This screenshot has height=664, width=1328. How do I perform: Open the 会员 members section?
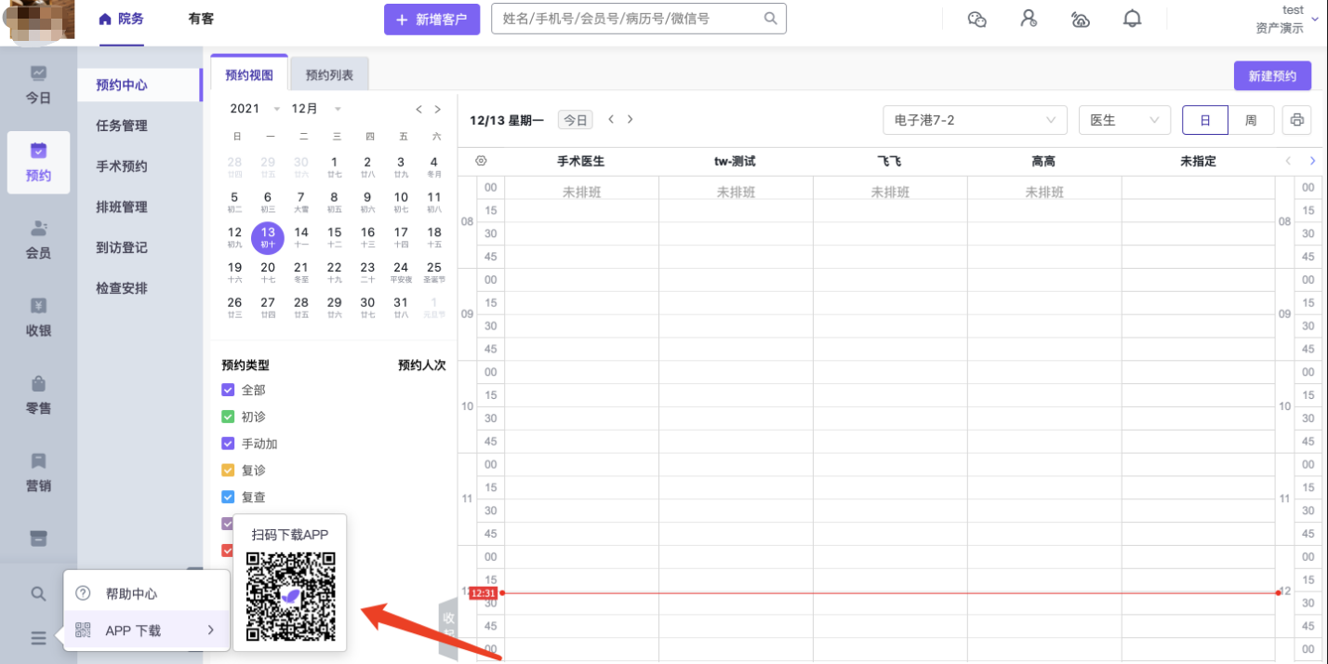pyautogui.click(x=38, y=239)
